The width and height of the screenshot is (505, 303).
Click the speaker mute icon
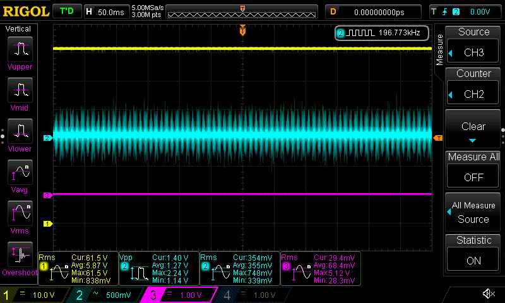click(x=488, y=294)
